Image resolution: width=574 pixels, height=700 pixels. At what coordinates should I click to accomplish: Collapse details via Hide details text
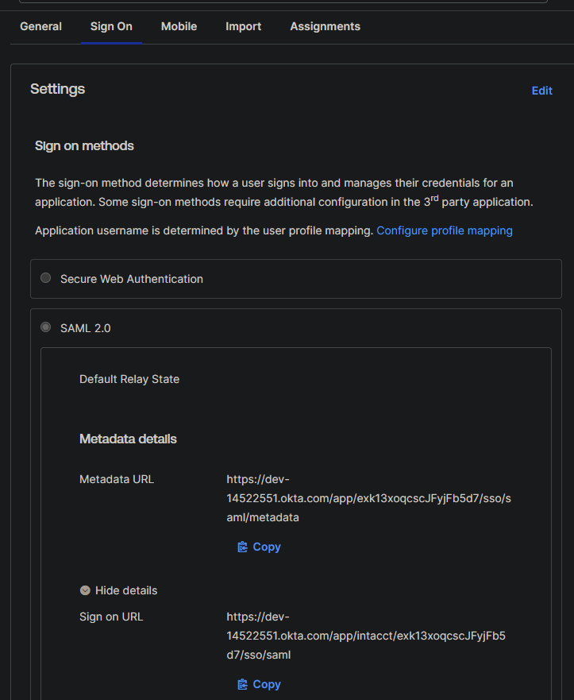tap(126, 590)
